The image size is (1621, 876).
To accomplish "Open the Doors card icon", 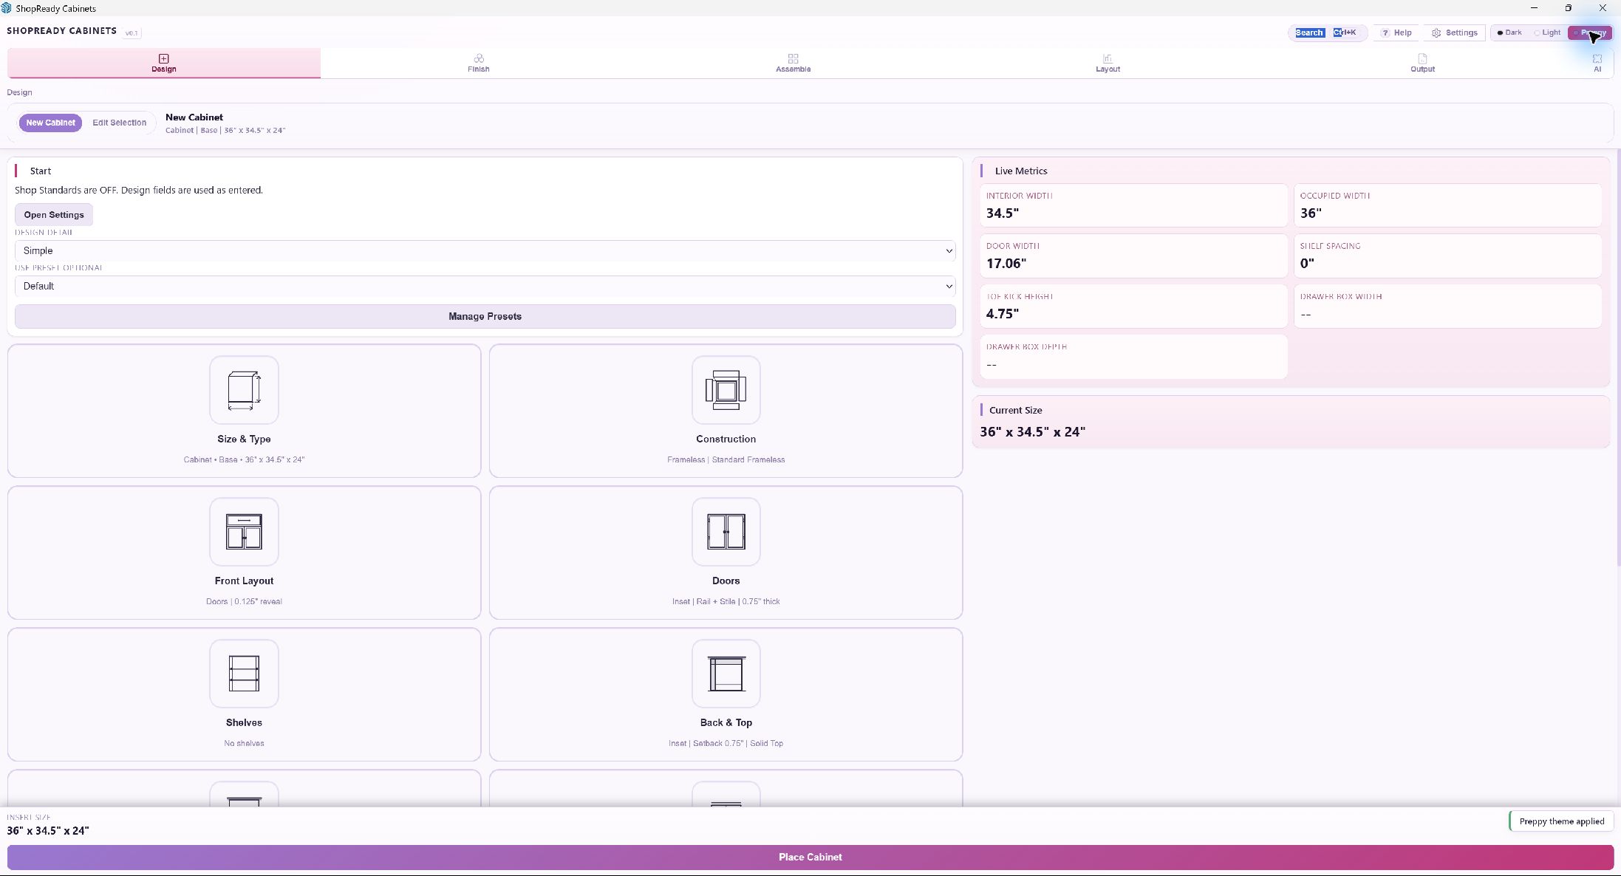I will tap(726, 532).
